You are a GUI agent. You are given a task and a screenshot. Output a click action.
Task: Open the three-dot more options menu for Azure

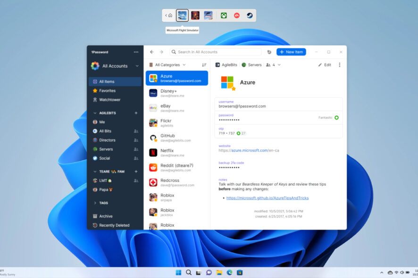tap(339, 65)
